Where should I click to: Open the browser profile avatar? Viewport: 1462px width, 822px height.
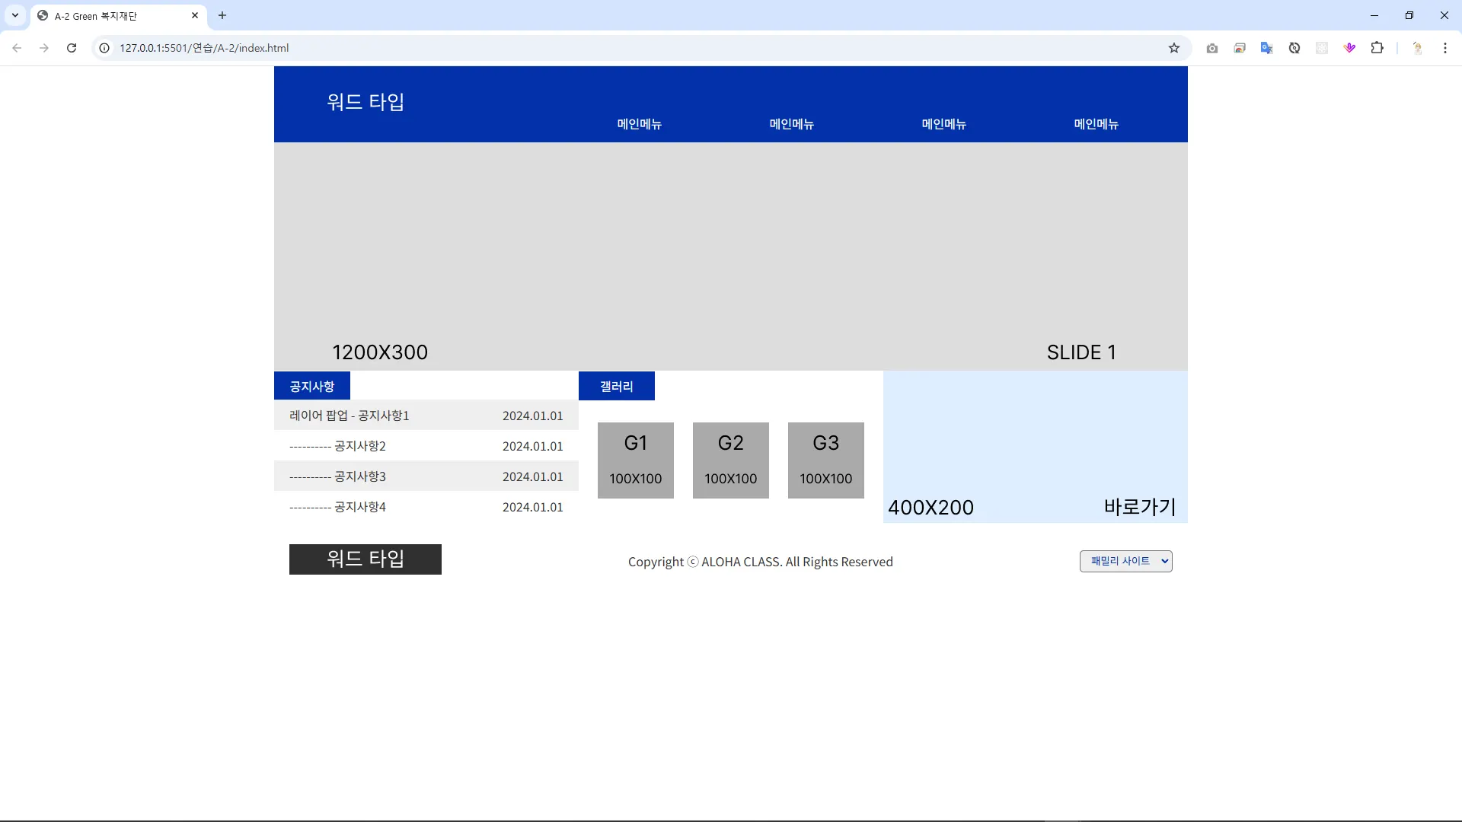click(x=1417, y=48)
